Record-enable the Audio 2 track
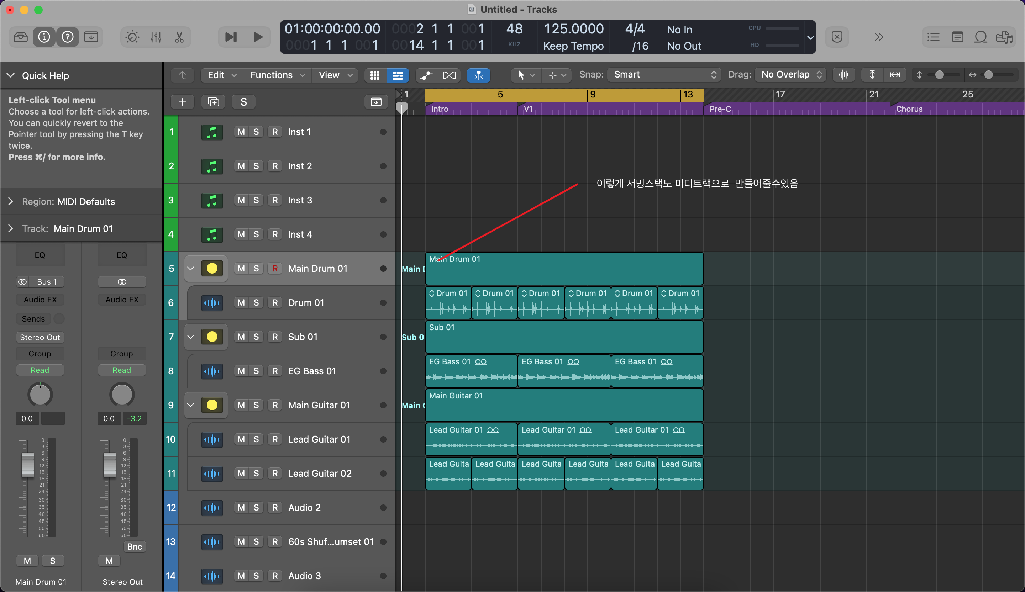The width and height of the screenshot is (1025, 592). click(275, 507)
